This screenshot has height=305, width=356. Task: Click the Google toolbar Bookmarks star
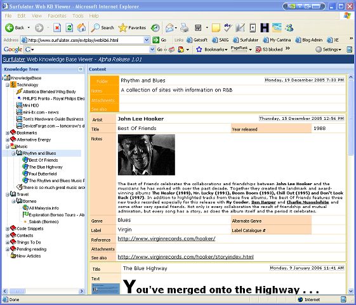coord(199,49)
